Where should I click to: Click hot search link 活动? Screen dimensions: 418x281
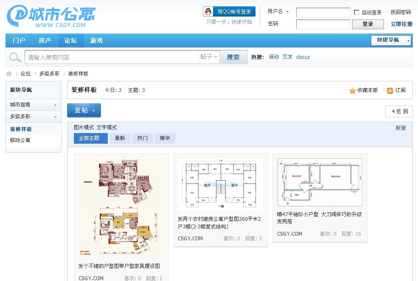pos(274,57)
